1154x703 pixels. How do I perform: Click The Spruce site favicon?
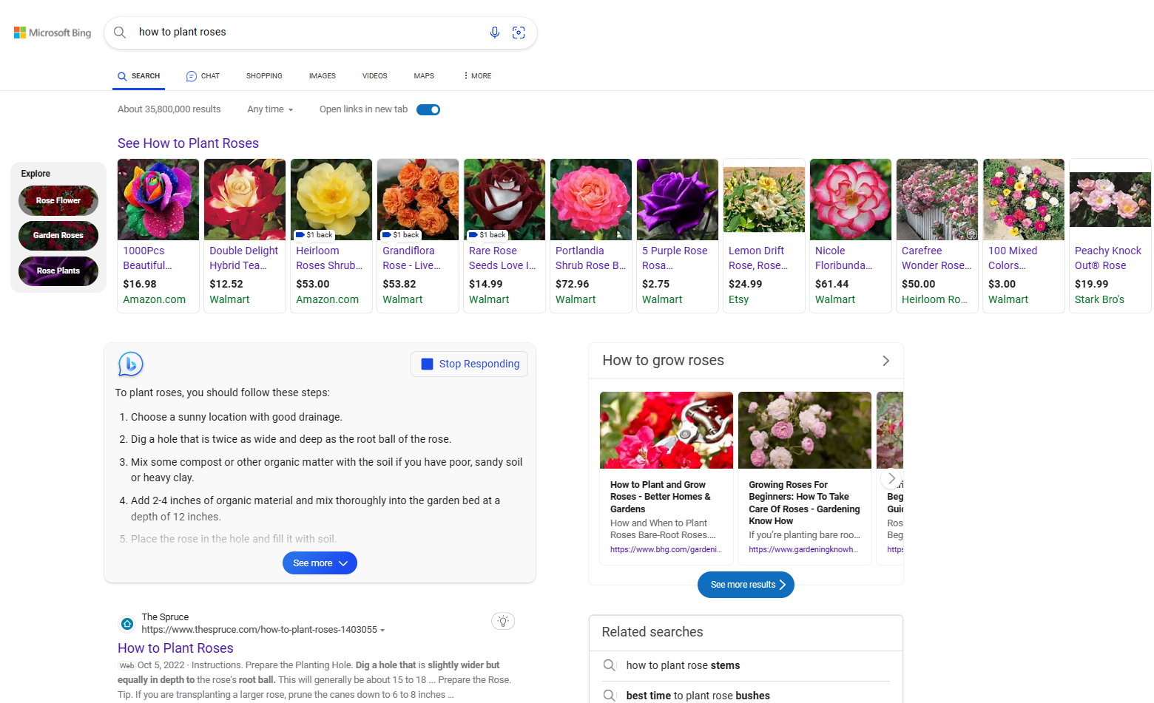tap(127, 624)
